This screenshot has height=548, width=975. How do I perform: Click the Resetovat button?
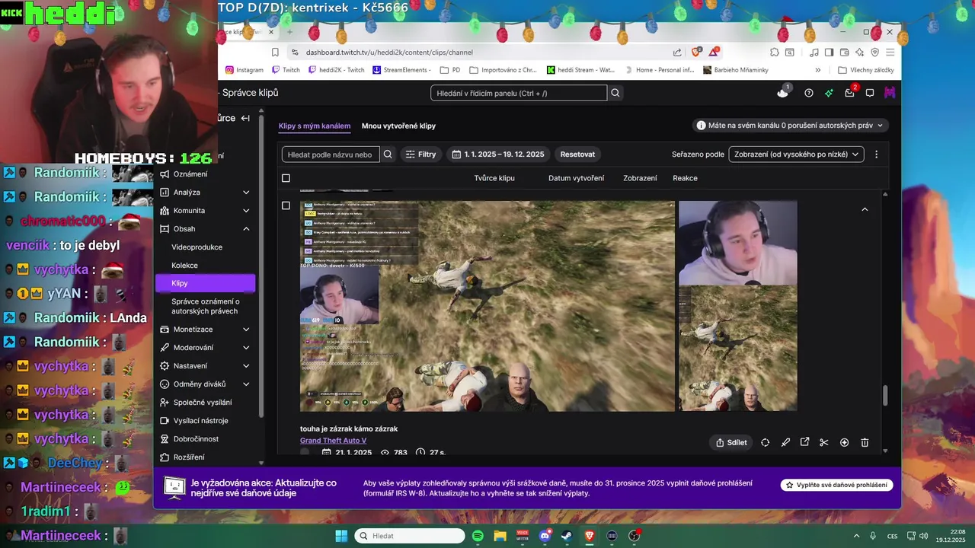pos(577,154)
